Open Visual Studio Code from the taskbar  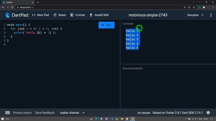[x=112, y=119]
